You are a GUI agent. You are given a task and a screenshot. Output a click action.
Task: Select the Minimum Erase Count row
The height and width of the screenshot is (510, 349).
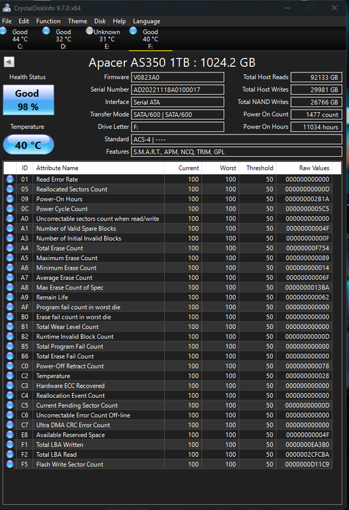point(168,268)
